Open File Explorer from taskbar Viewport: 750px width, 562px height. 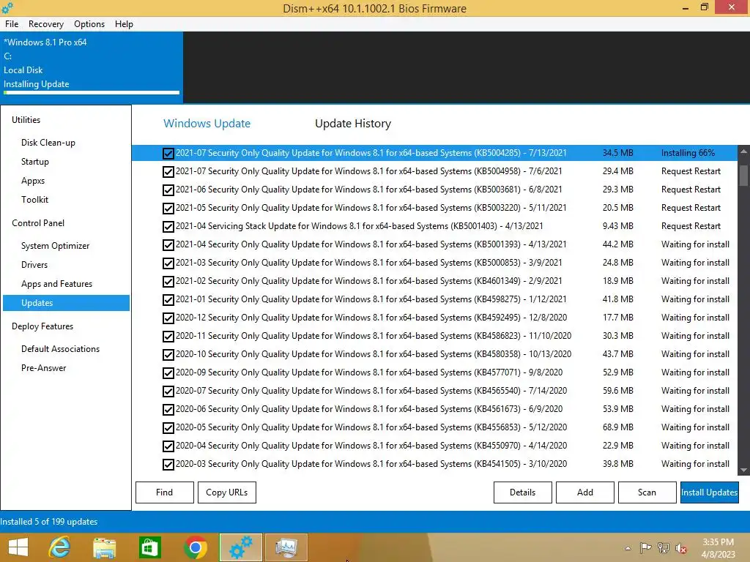(x=104, y=547)
